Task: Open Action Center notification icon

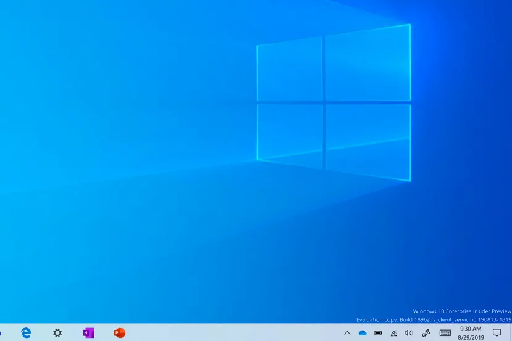Action: pos(497,333)
